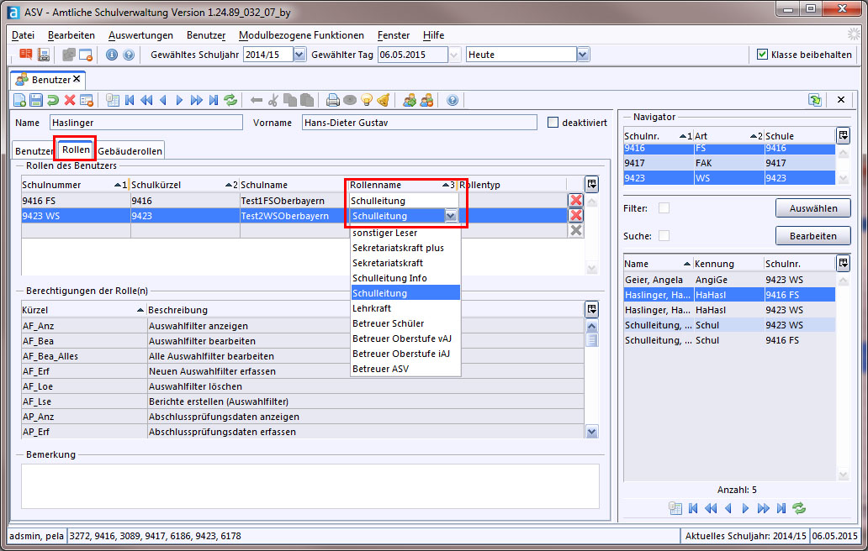Close the Benutzer tab
The image size is (868, 551).
pos(77,79)
